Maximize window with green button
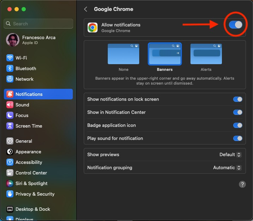This screenshot has height=221, width=253. click(24, 9)
